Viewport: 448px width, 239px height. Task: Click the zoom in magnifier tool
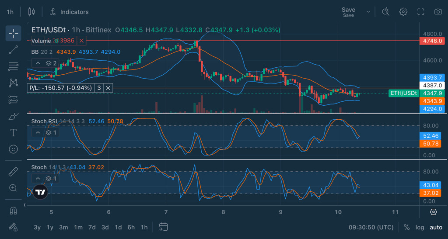click(13, 188)
